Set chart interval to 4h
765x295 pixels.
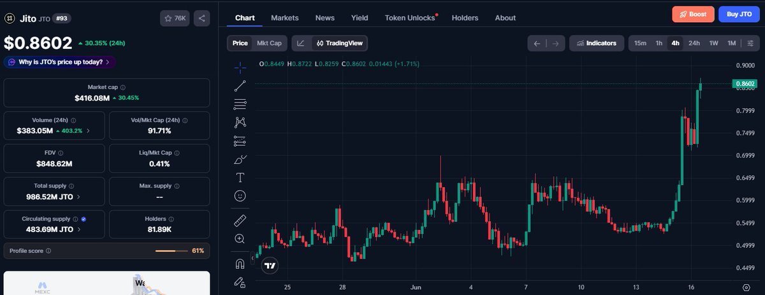point(675,43)
